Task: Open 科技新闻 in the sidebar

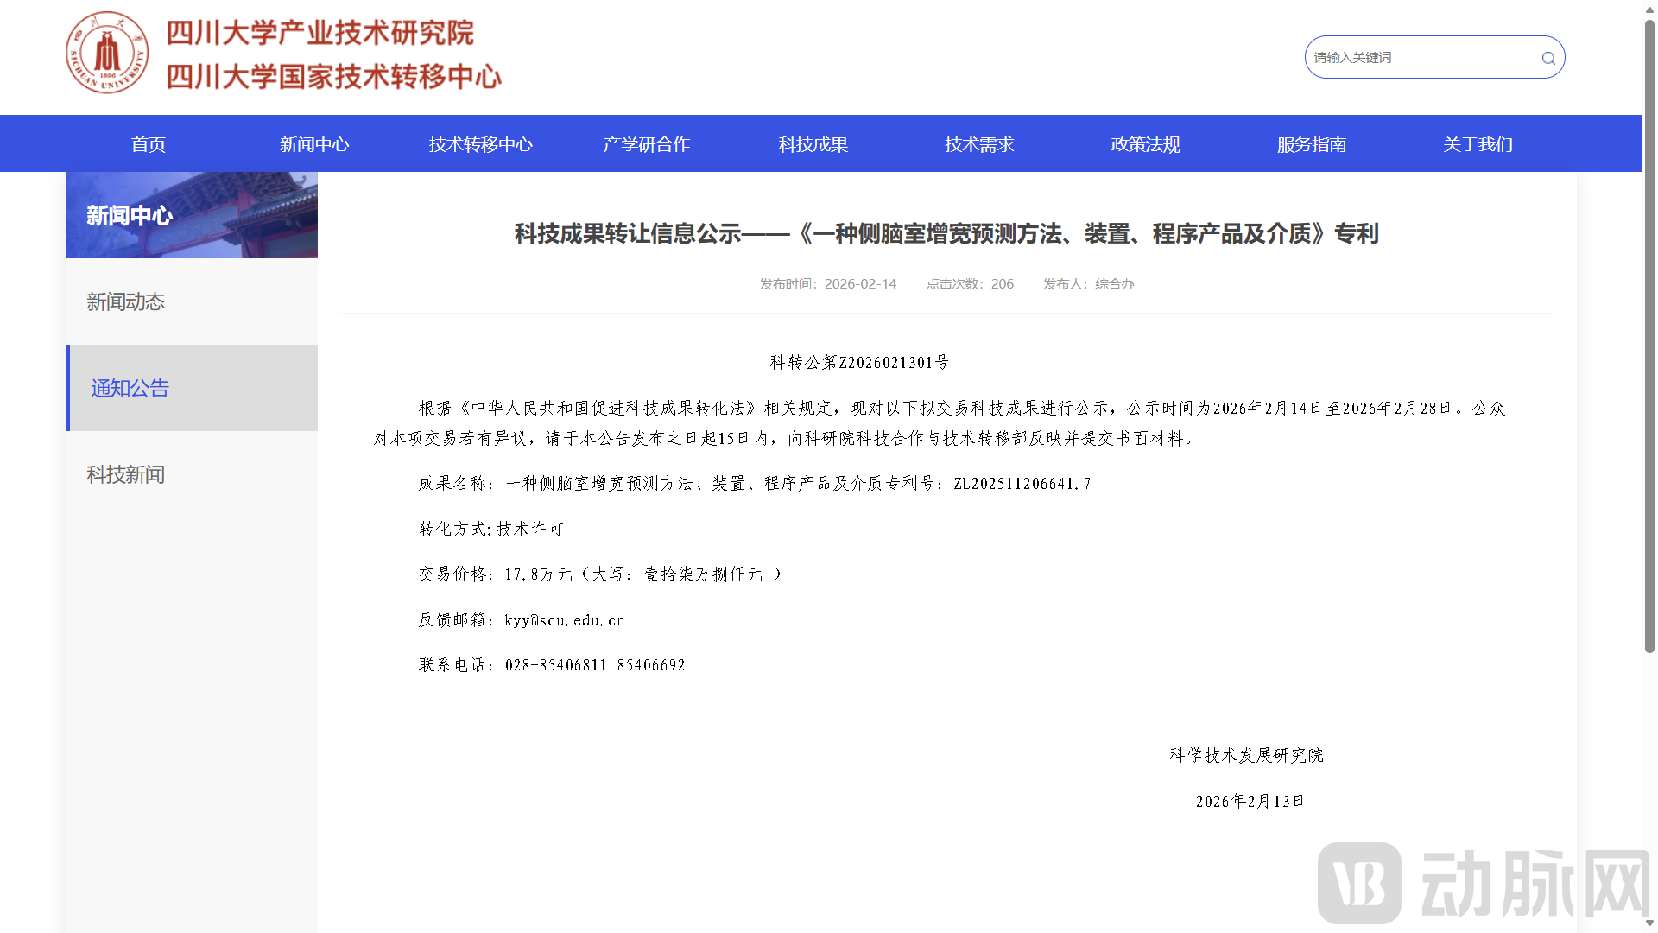Action: click(x=126, y=474)
